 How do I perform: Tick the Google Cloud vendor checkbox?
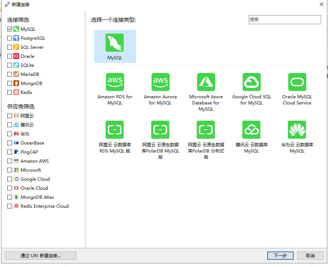pyautogui.click(x=10, y=179)
